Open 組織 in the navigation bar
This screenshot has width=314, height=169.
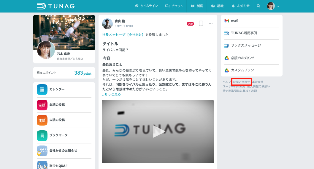(217, 6)
